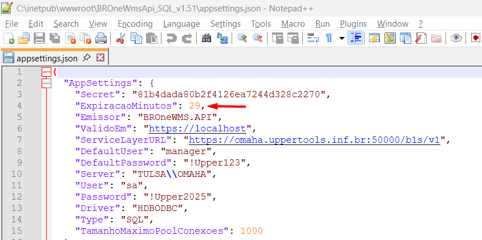
Task: Close the appsettings.json tab with X button
Action: click(x=100, y=57)
